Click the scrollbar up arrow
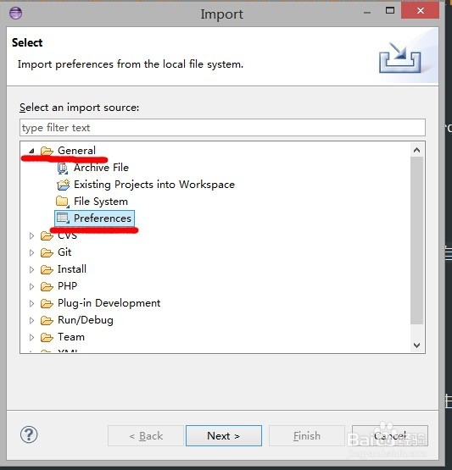This screenshot has width=452, height=470. [416, 150]
